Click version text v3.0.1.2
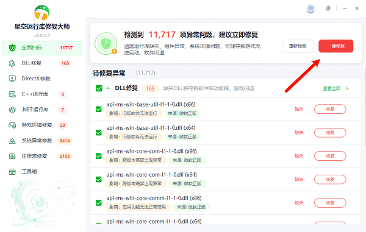The height and width of the screenshot is (232, 366). 42,35
